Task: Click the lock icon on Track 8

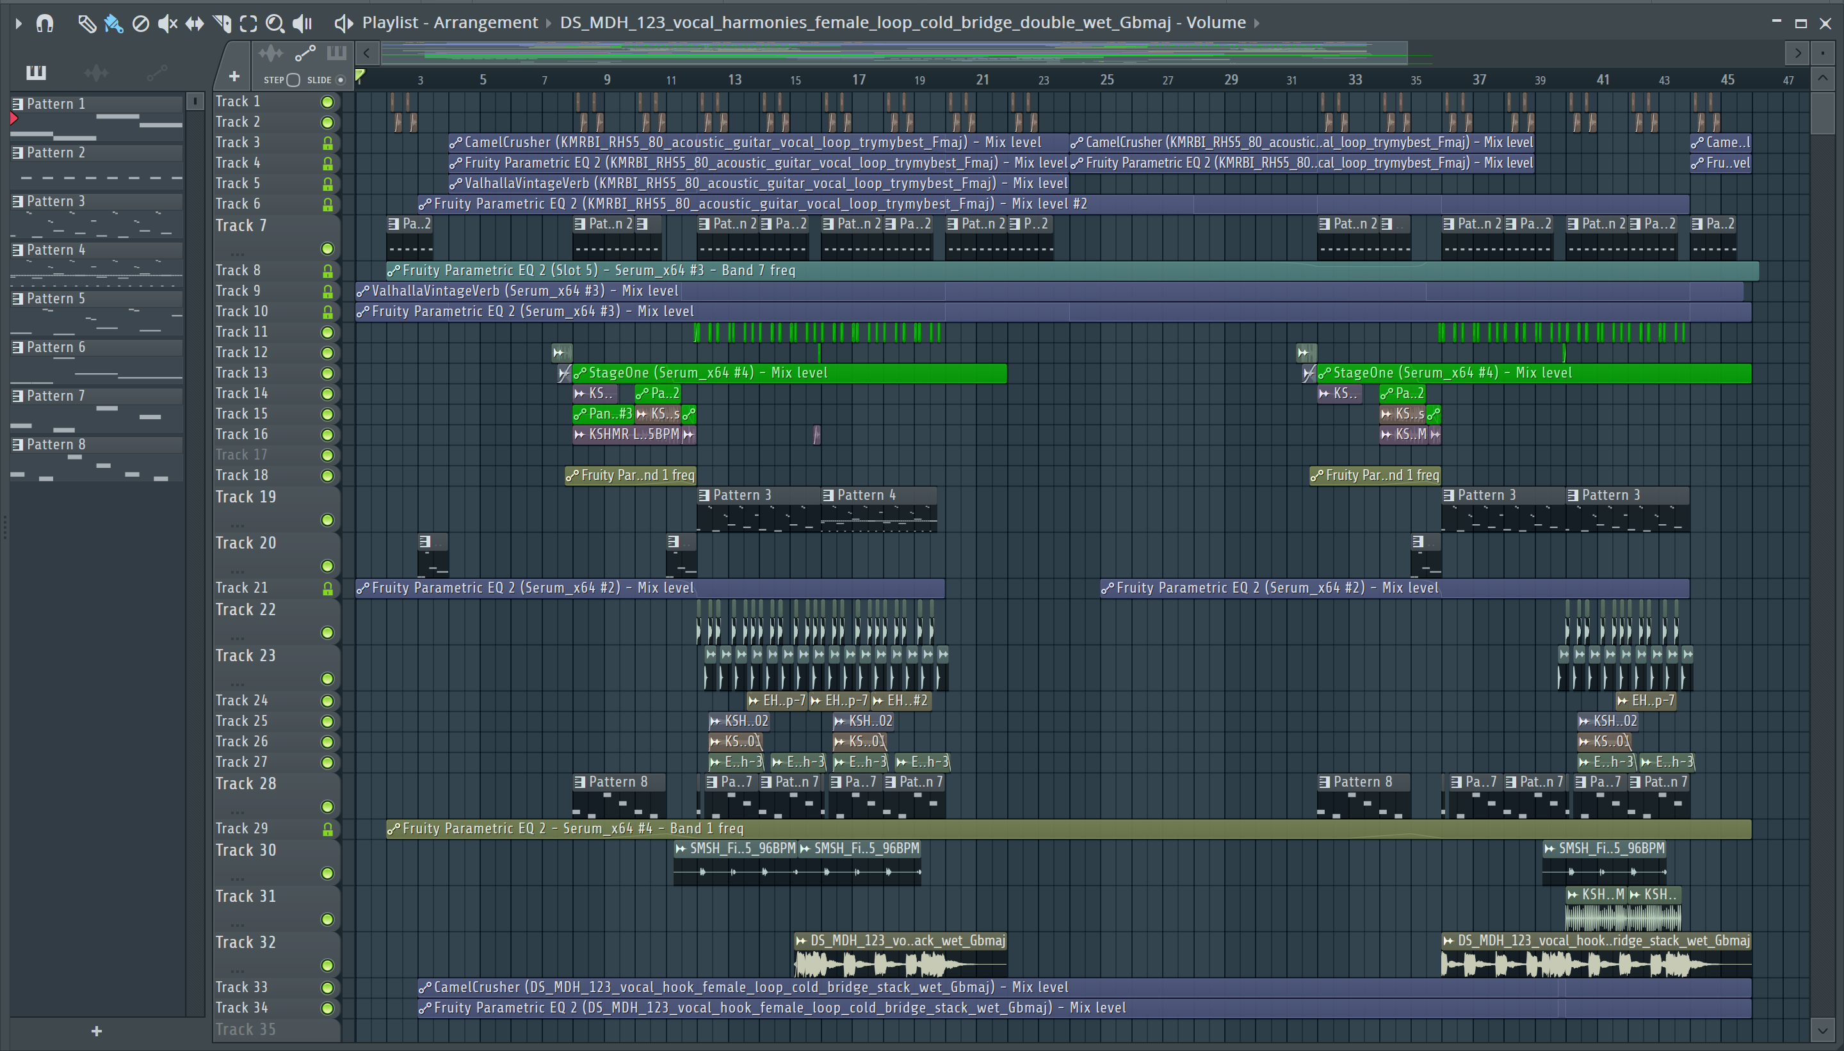Action: click(x=327, y=271)
